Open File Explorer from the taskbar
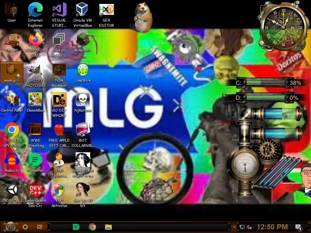 [108, 227]
